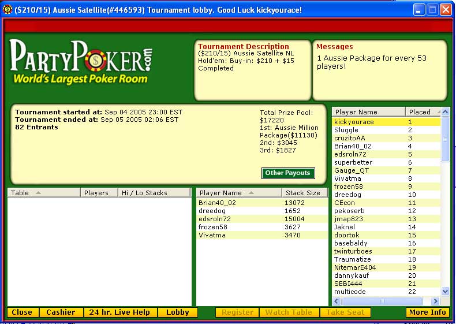
Task: Select frozen58 in the standings list
Action: (386, 187)
